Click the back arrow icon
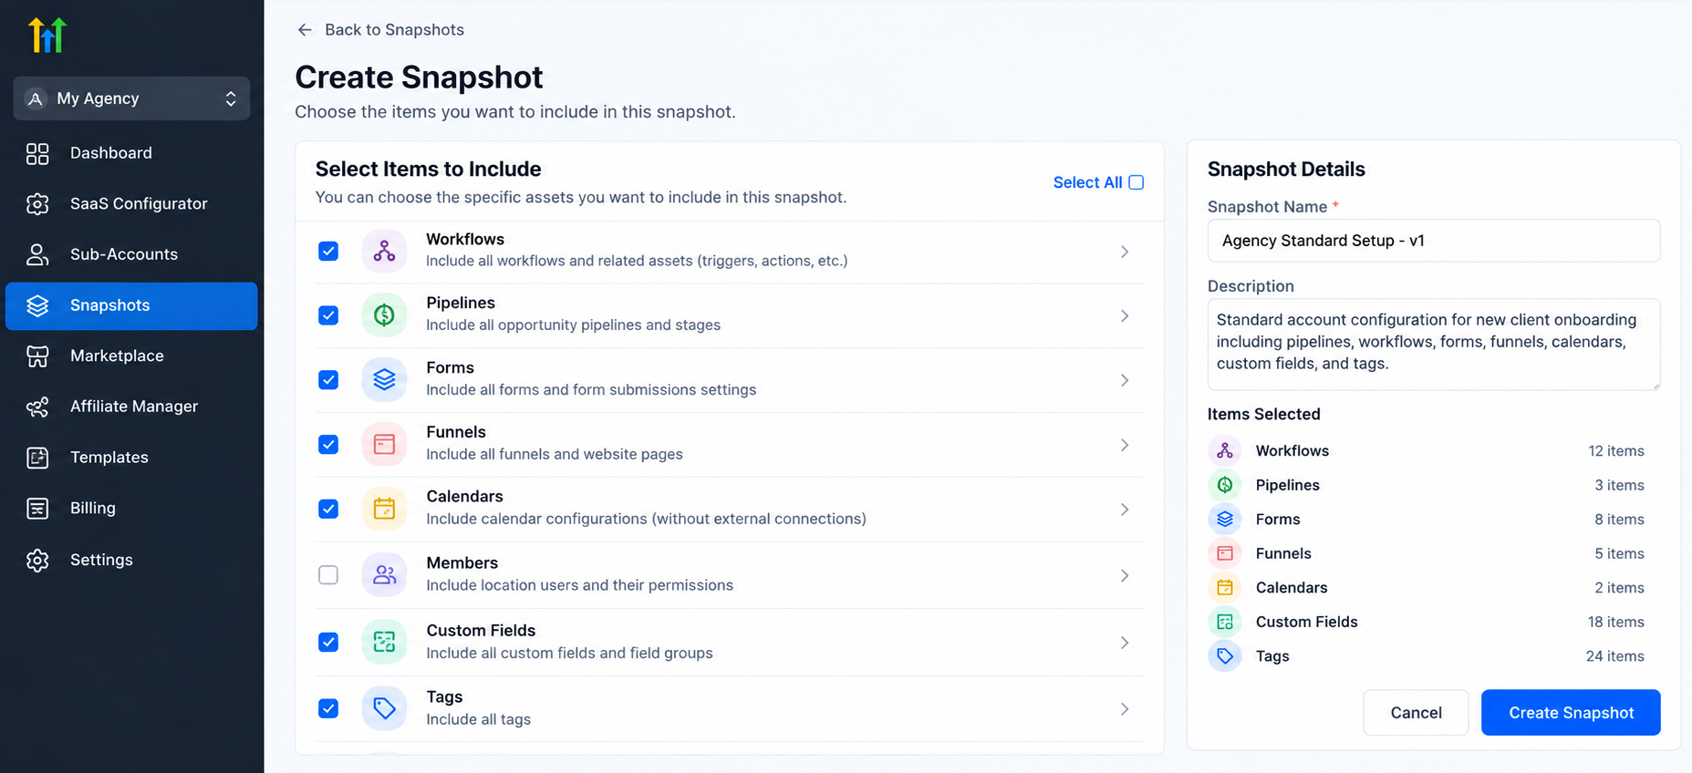The image size is (1692, 773). click(x=305, y=30)
